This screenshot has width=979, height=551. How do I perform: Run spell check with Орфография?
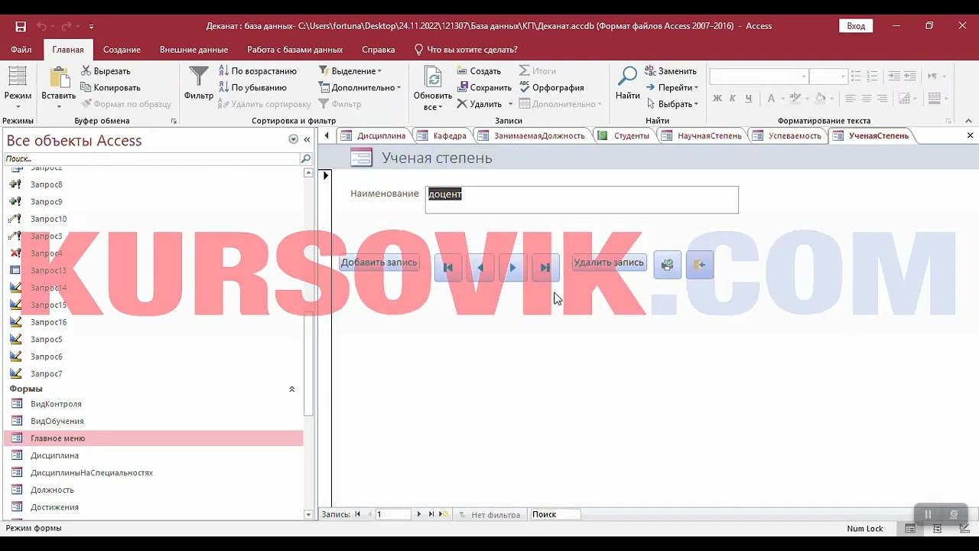coord(551,87)
